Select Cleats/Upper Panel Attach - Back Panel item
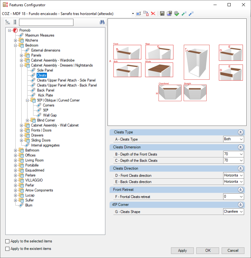 [x=67, y=85]
